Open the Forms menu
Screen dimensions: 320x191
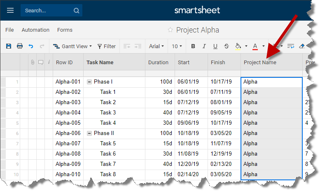click(x=65, y=30)
